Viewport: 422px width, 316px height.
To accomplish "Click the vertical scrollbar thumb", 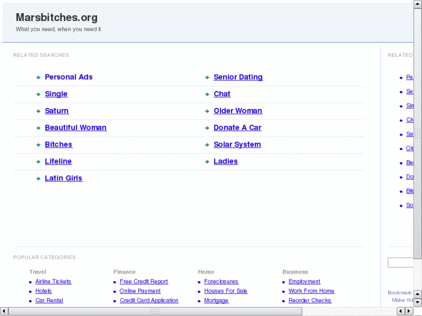I will (x=418, y=133).
